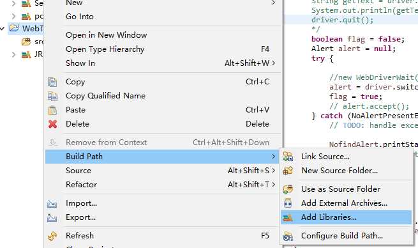This screenshot has width=418, height=248.
Task: Click the catch NoAlertPresent line
Action: tap(364, 116)
